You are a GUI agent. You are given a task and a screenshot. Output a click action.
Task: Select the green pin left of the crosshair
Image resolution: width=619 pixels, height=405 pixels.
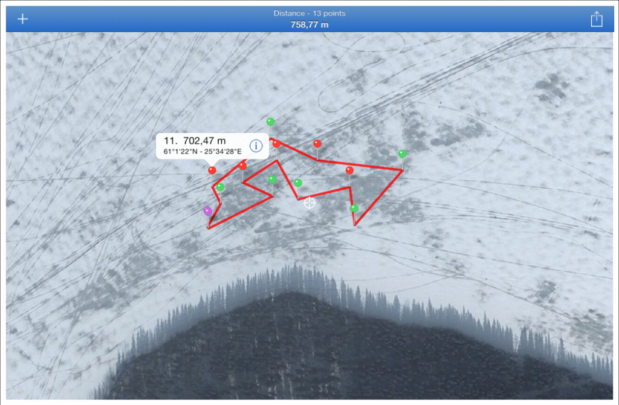click(298, 183)
